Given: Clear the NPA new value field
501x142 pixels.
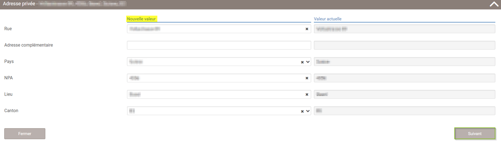Looking at the screenshot, I should pos(307,78).
